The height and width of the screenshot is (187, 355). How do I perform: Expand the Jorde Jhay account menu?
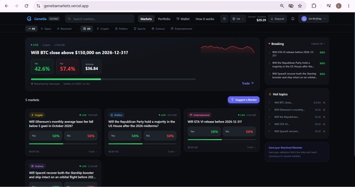tap(314, 19)
